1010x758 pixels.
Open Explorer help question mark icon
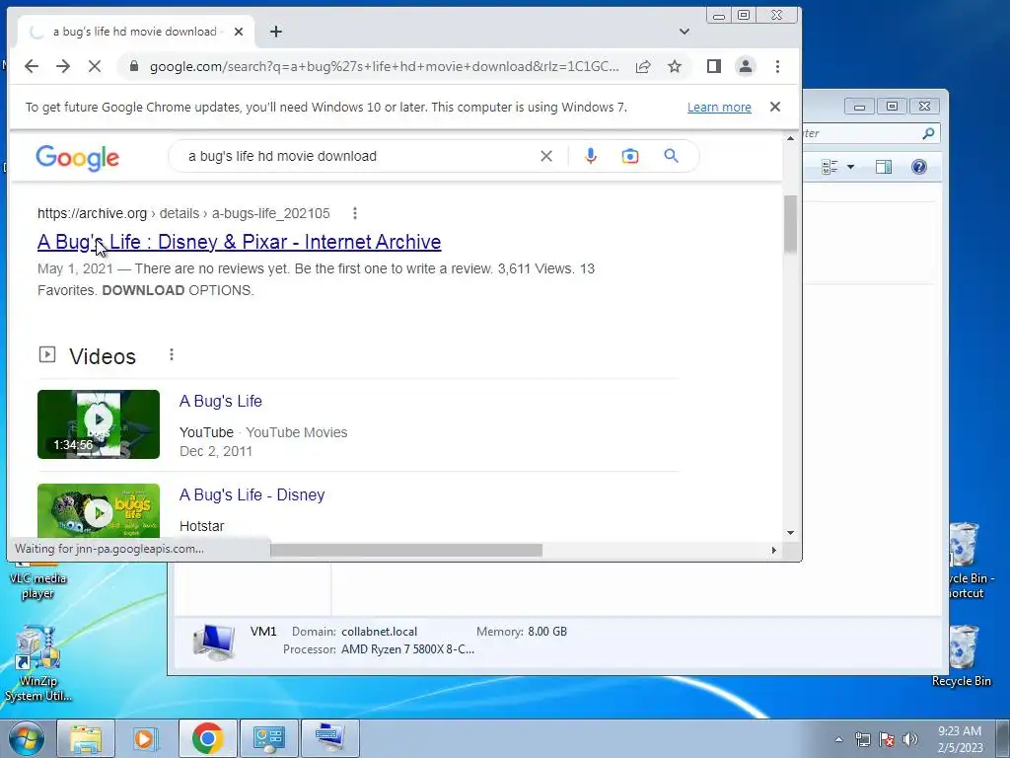919,167
